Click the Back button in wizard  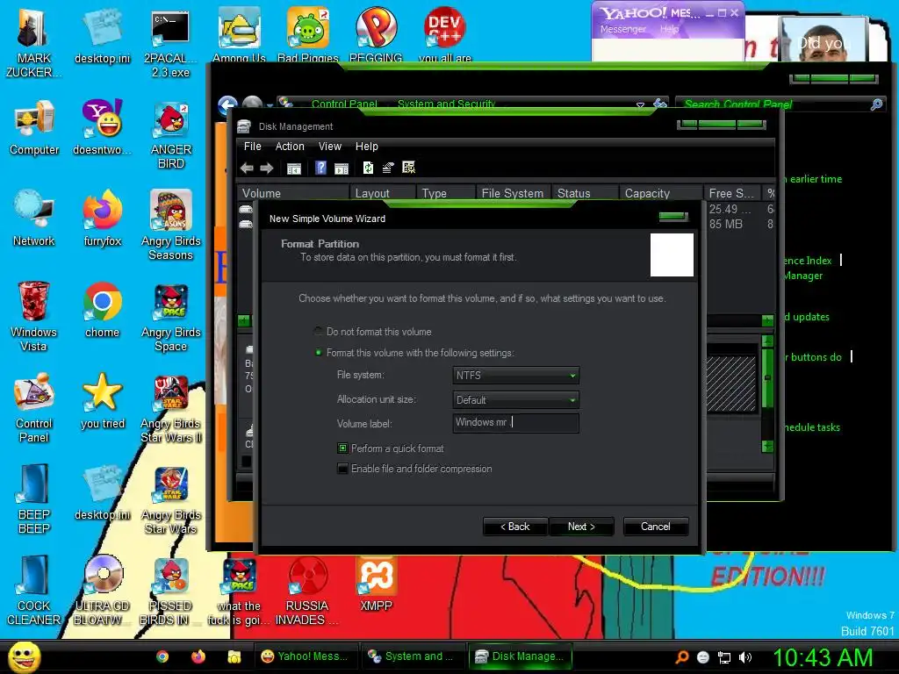pyautogui.click(x=514, y=527)
